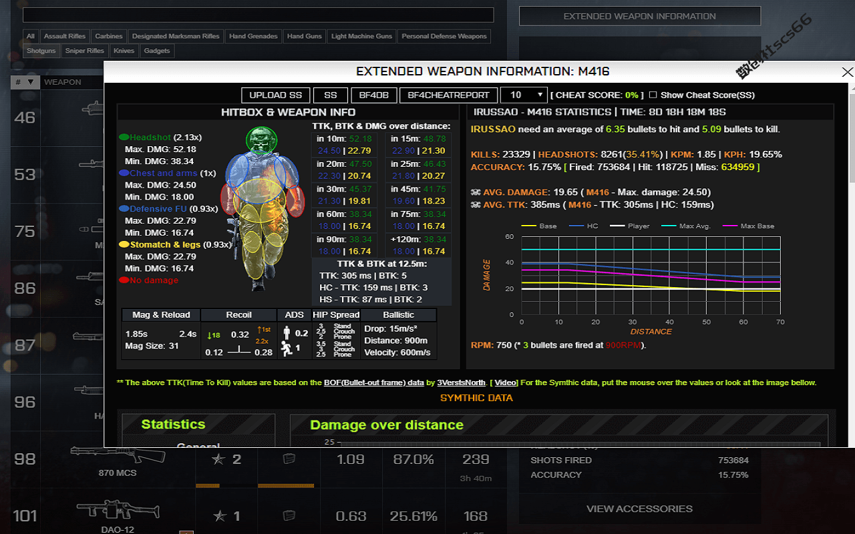Click the orange 1st shot recoil arrow
The width and height of the screenshot is (855, 534).
pyautogui.click(x=263, y=330)
